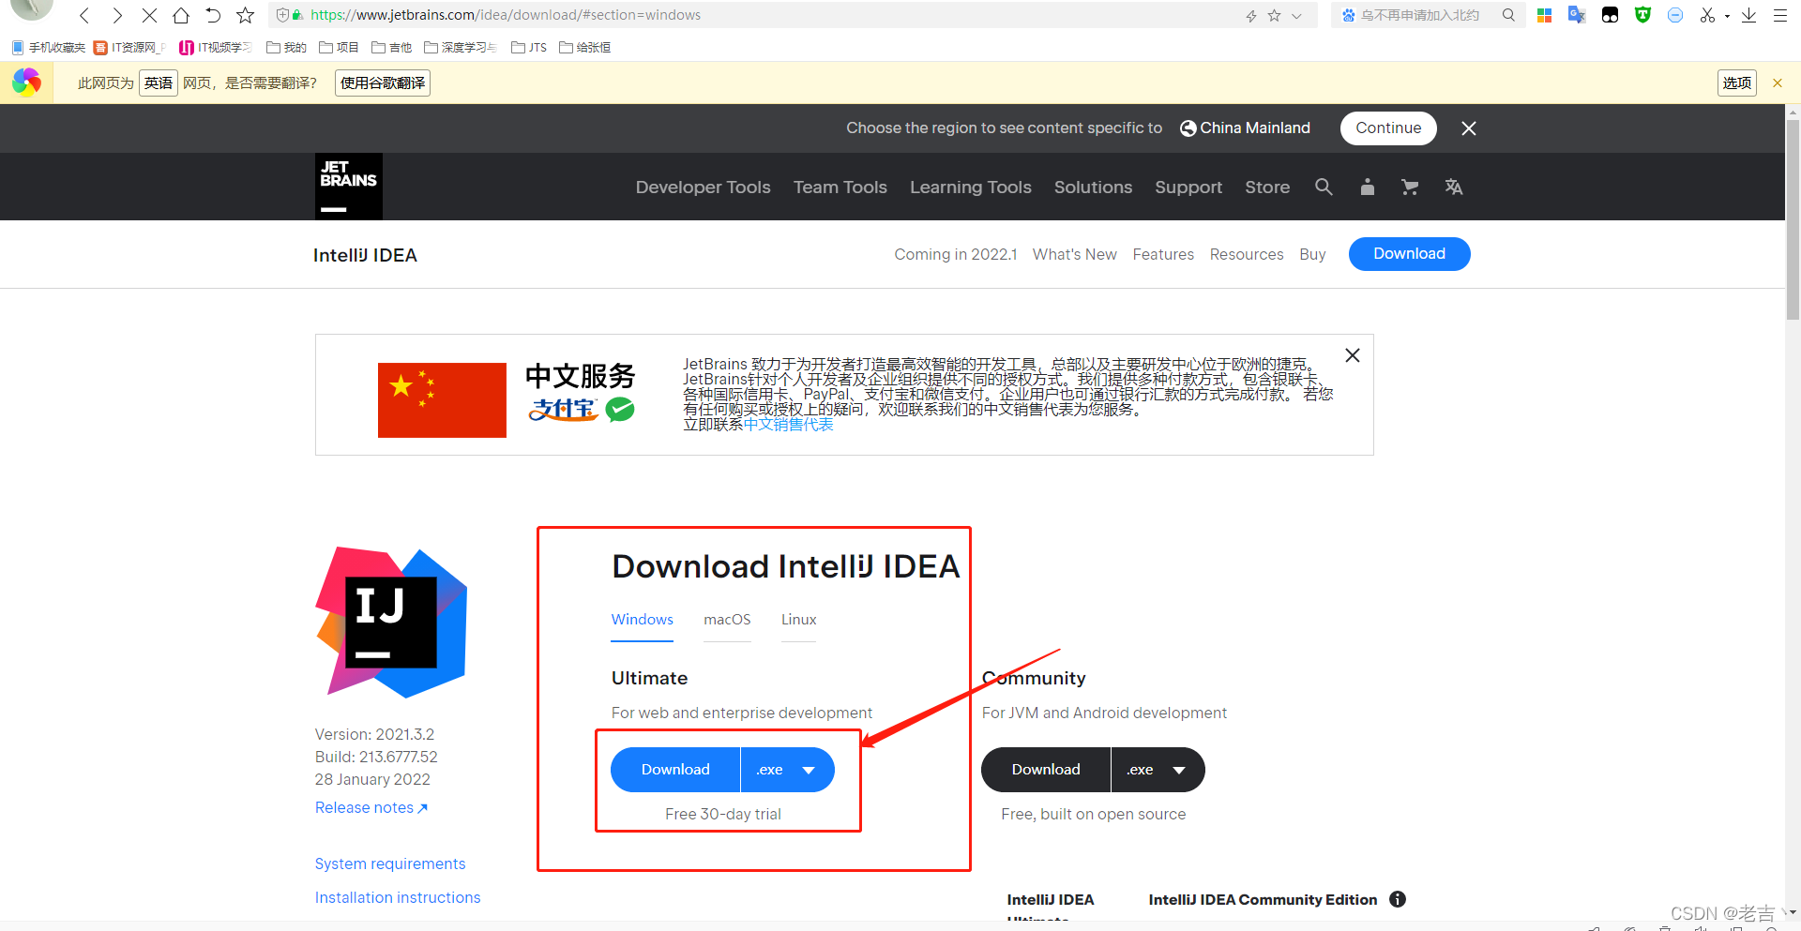Open the Learning Tools menu
The height and width of the screenshot is (931, 1801).
click(x=971, y=187)
